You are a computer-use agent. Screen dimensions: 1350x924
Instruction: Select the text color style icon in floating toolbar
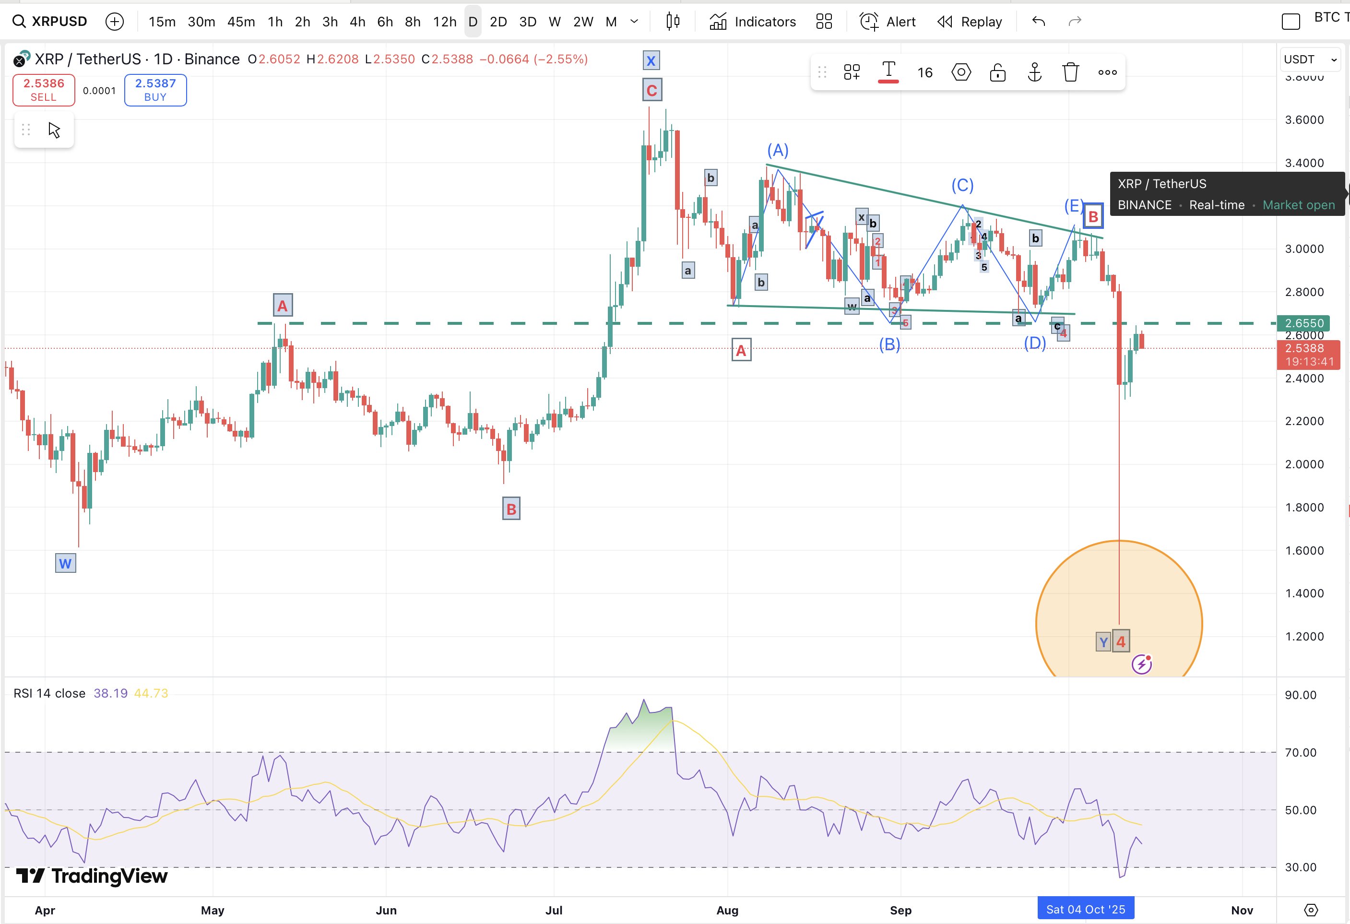[x=889, y=71]
